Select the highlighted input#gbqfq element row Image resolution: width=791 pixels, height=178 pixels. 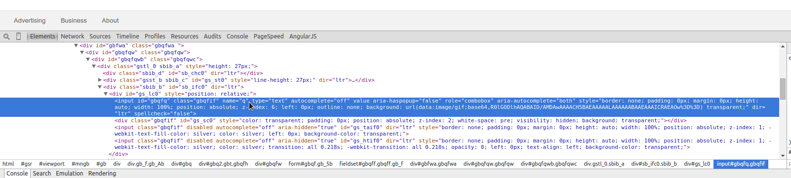tap(390, 107)
